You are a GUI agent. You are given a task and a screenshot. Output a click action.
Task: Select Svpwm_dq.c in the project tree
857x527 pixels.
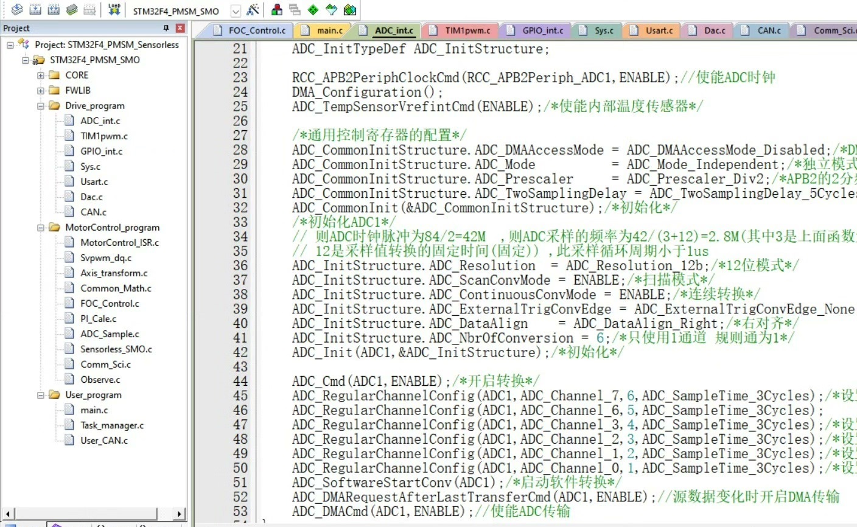(x=106, y=257)
